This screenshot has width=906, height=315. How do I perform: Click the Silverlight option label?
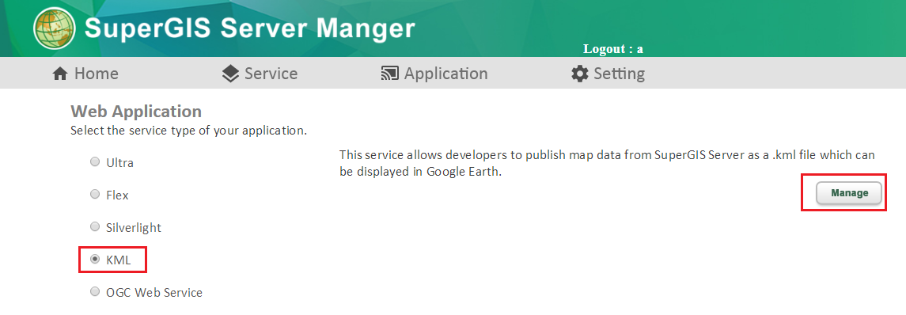134,228
